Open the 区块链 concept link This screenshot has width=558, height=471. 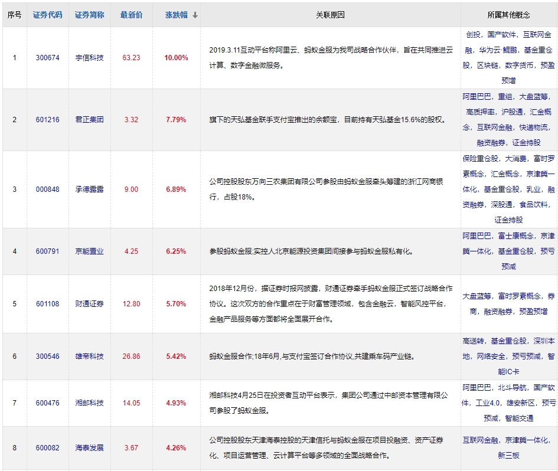[x=488, y=66]
